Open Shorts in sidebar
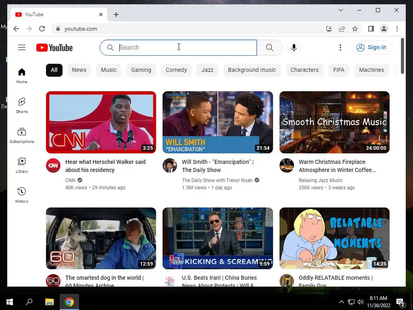413x310 pixels. 22,105
